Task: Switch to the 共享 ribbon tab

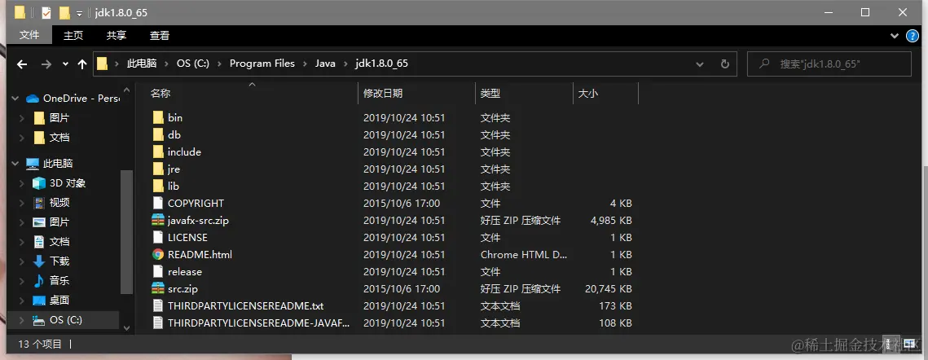Action: [x=116, y=36]
